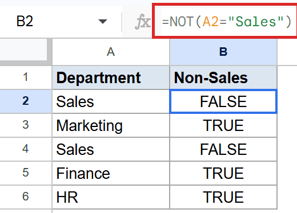Click the select-all corner box
The height and width of the screenshot is (213, 297).
coord(23,50)
